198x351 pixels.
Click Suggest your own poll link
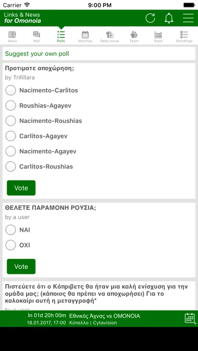coord(37,54)
